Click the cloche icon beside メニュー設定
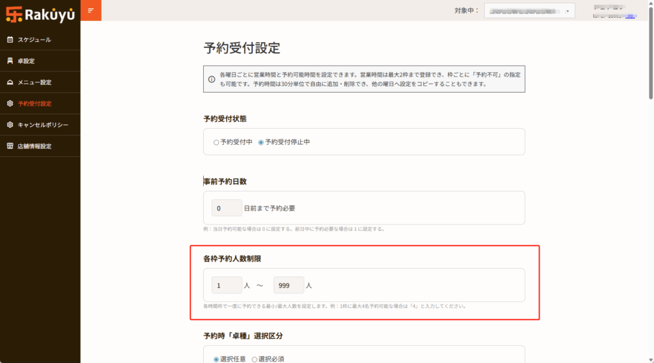The width and height of the screenshot is (654, 363). point(10,82)
